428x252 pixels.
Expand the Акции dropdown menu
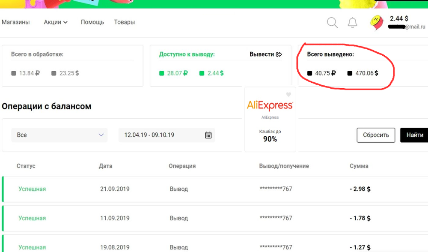point(56,22)
